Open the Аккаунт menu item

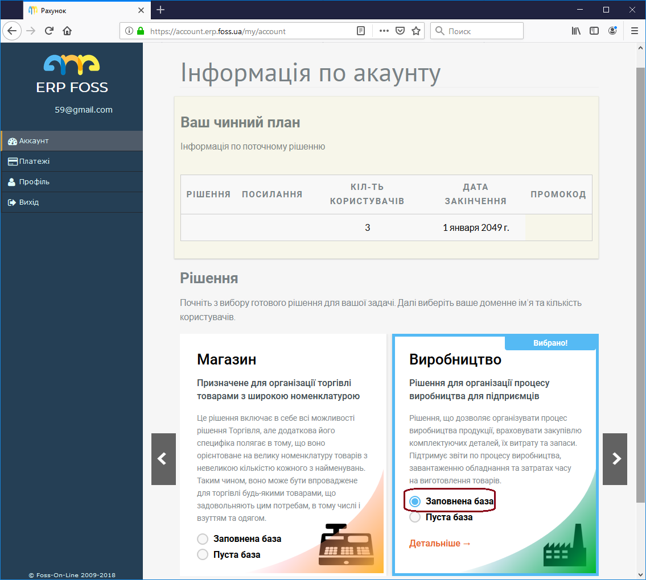coord(72,141)
